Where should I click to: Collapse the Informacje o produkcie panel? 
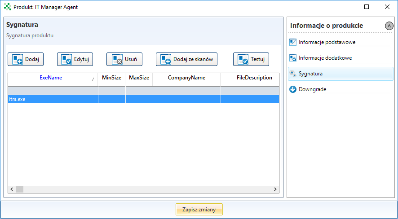[x=389, y=26]
